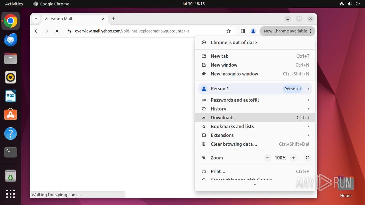This screenshot has width=365, height=205.
Task: Open the clock and calendar panel
Action: pos(193,4)
